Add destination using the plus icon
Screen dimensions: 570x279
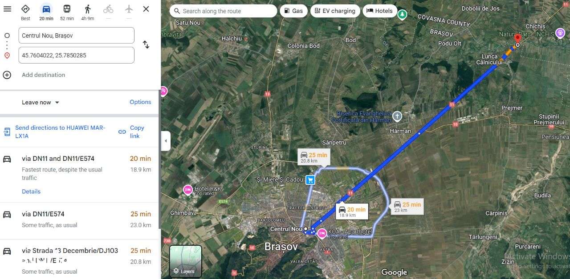pyautogui.click(x=7, y=75)
